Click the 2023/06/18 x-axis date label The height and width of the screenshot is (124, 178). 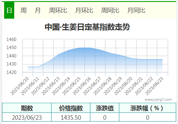pos(103,86)
